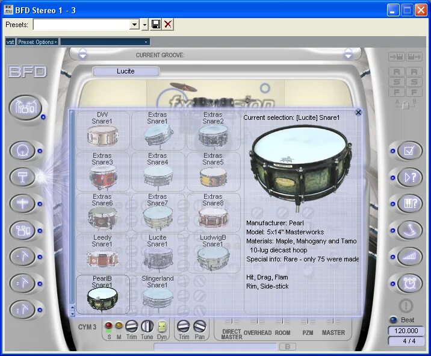Screen dimensions: 431x356
Task: Select the first cymbal slot button
Action: (x=22, y=257)
